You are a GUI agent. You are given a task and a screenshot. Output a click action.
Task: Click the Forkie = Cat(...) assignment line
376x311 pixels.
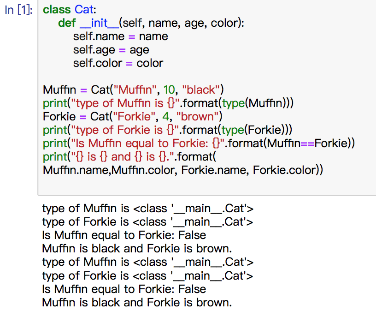pos(133,116)
